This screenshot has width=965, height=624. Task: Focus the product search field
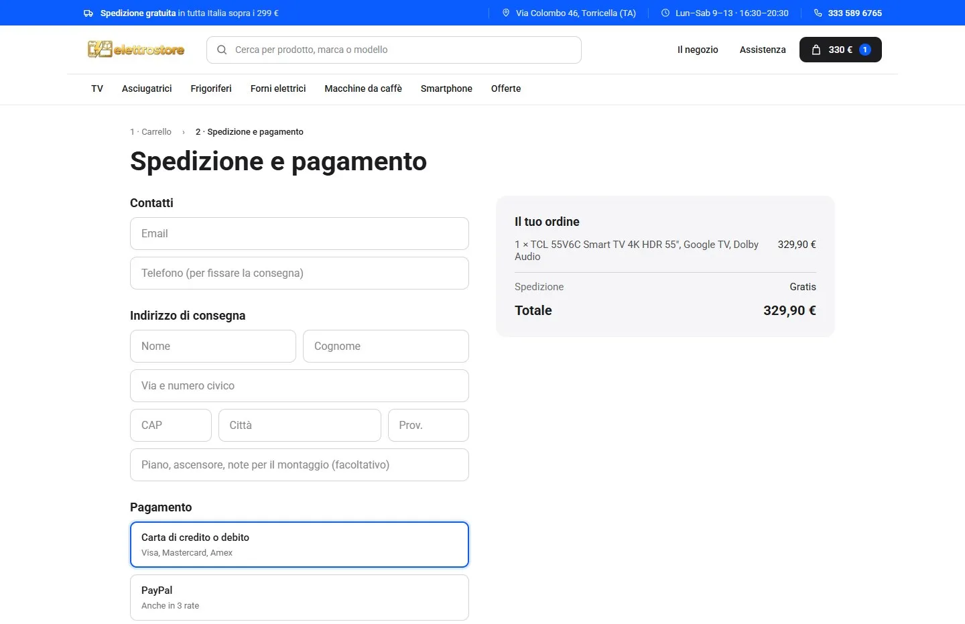394,50
